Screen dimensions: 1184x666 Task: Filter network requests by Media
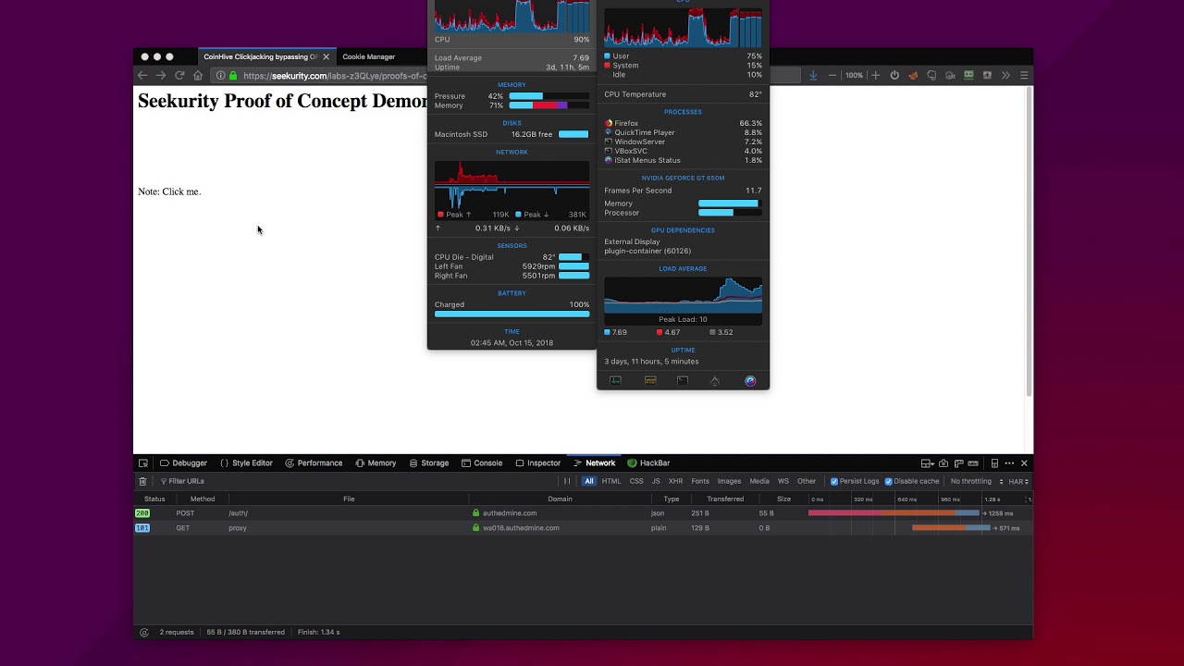(759, 481)
